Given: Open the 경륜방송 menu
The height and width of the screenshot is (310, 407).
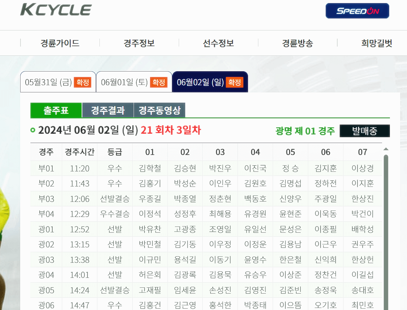Looking at the screenshot, I should (297, 43).
